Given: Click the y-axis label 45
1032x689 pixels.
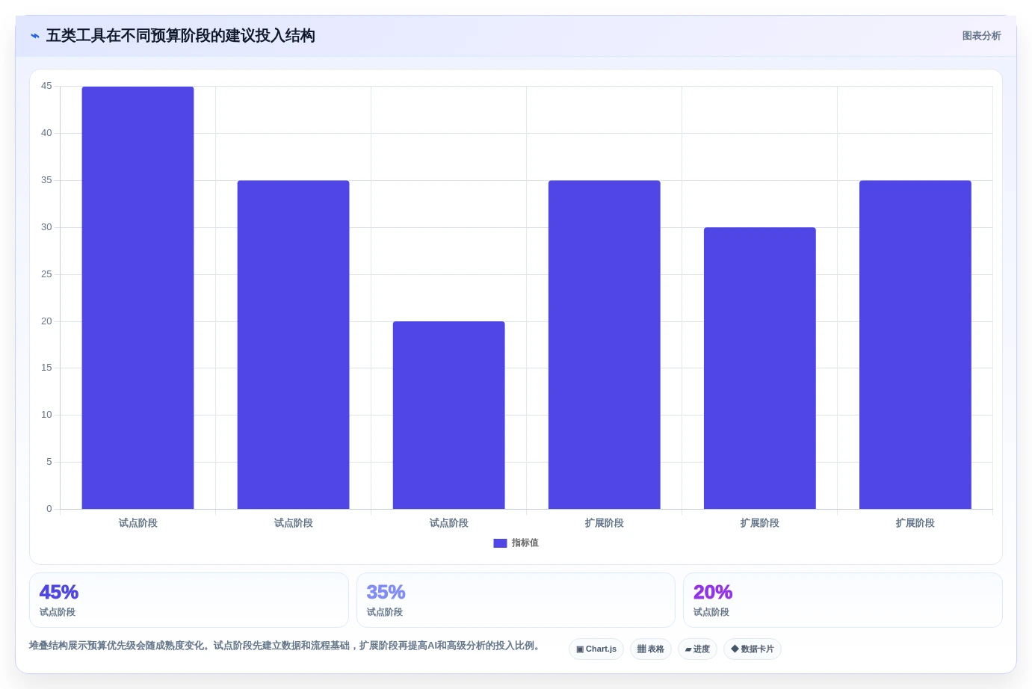Looking at the screenshot, I should pos(46,86).
